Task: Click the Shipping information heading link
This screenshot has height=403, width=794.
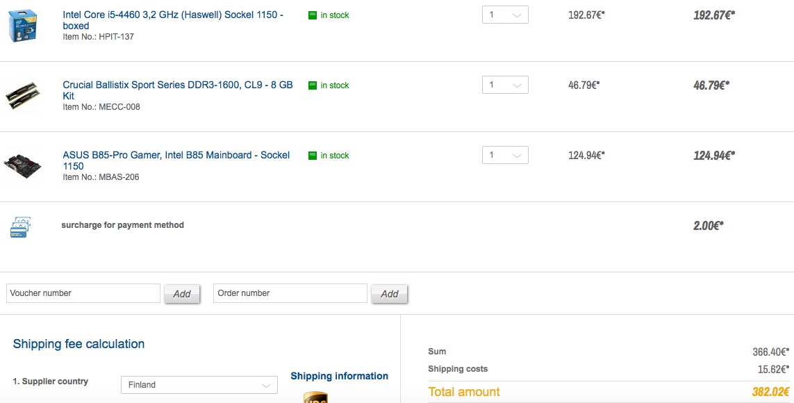Action: click(x=339, y=376)
